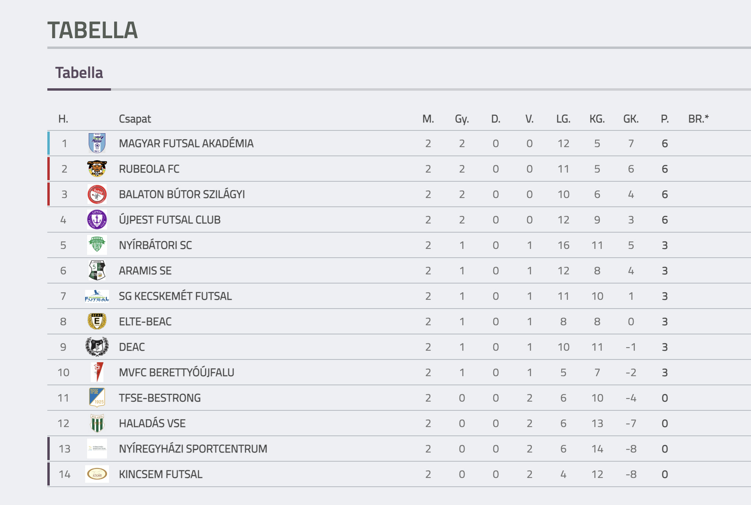Click the Újpest Futsal Club purple crest
Viewport: 751px width, 505px height.
click(x=97, y=220)
